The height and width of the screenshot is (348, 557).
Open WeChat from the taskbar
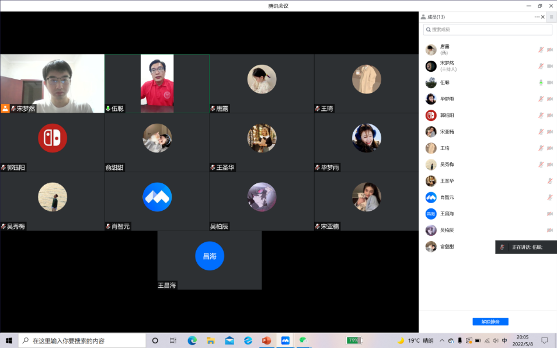click(303, 340)
